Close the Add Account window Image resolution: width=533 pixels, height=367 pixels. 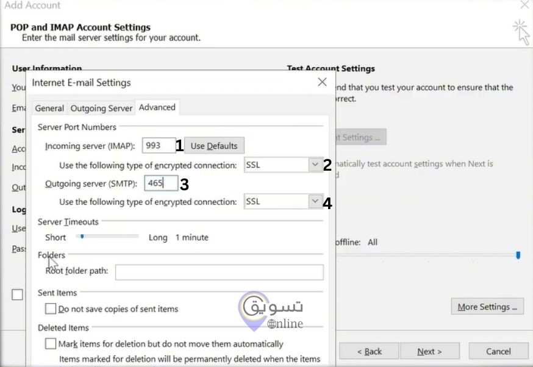pos(525,4)
